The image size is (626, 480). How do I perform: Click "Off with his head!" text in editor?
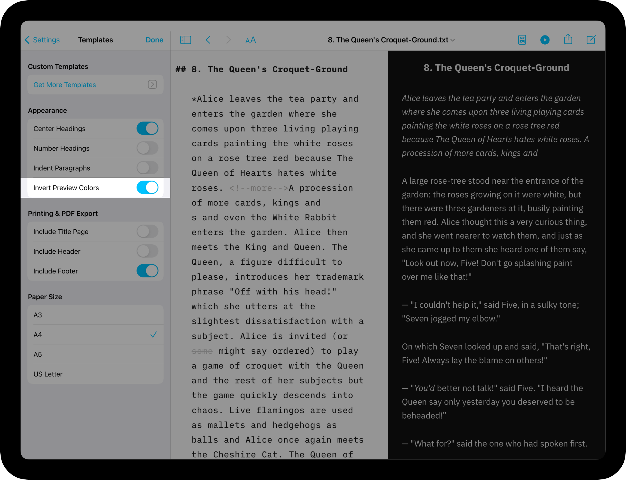click(x=283, y=292)
